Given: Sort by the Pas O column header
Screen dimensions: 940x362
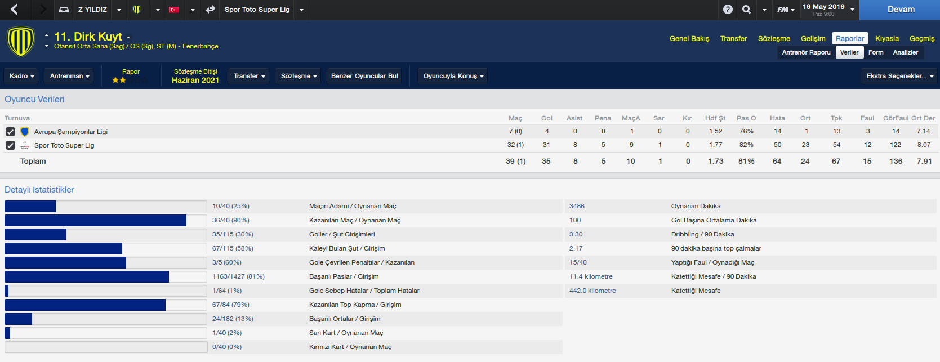Looking at the screenshot, I should 746,118.
